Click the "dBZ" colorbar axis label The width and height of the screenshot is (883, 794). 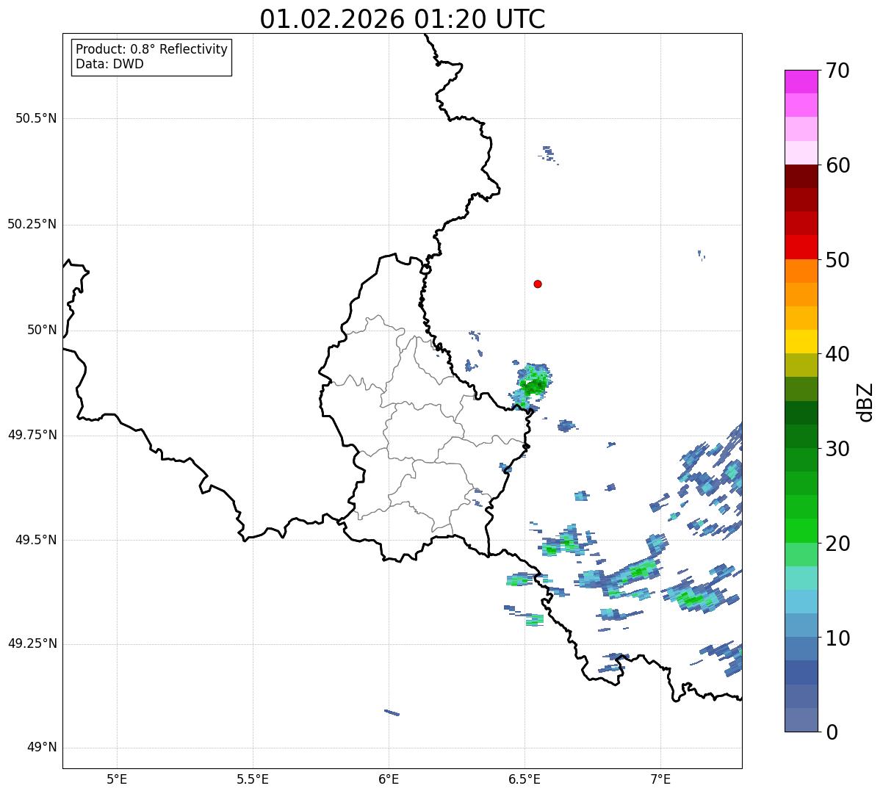point(866,402)
